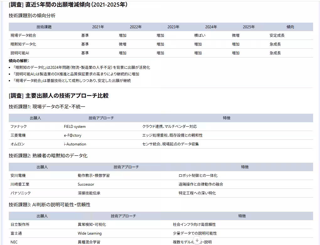The height and width of the screenshot is (245, 320).
Task: Click the 2025年 column header
Action: [x=249, y=27]
